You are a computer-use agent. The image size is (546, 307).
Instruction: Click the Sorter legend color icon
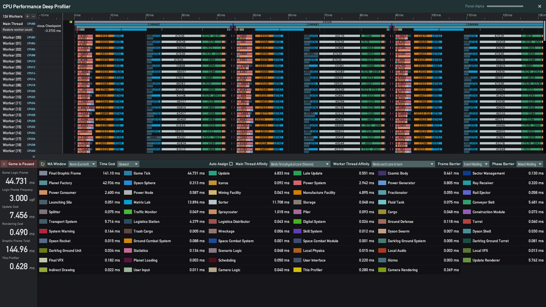(212, 202)
